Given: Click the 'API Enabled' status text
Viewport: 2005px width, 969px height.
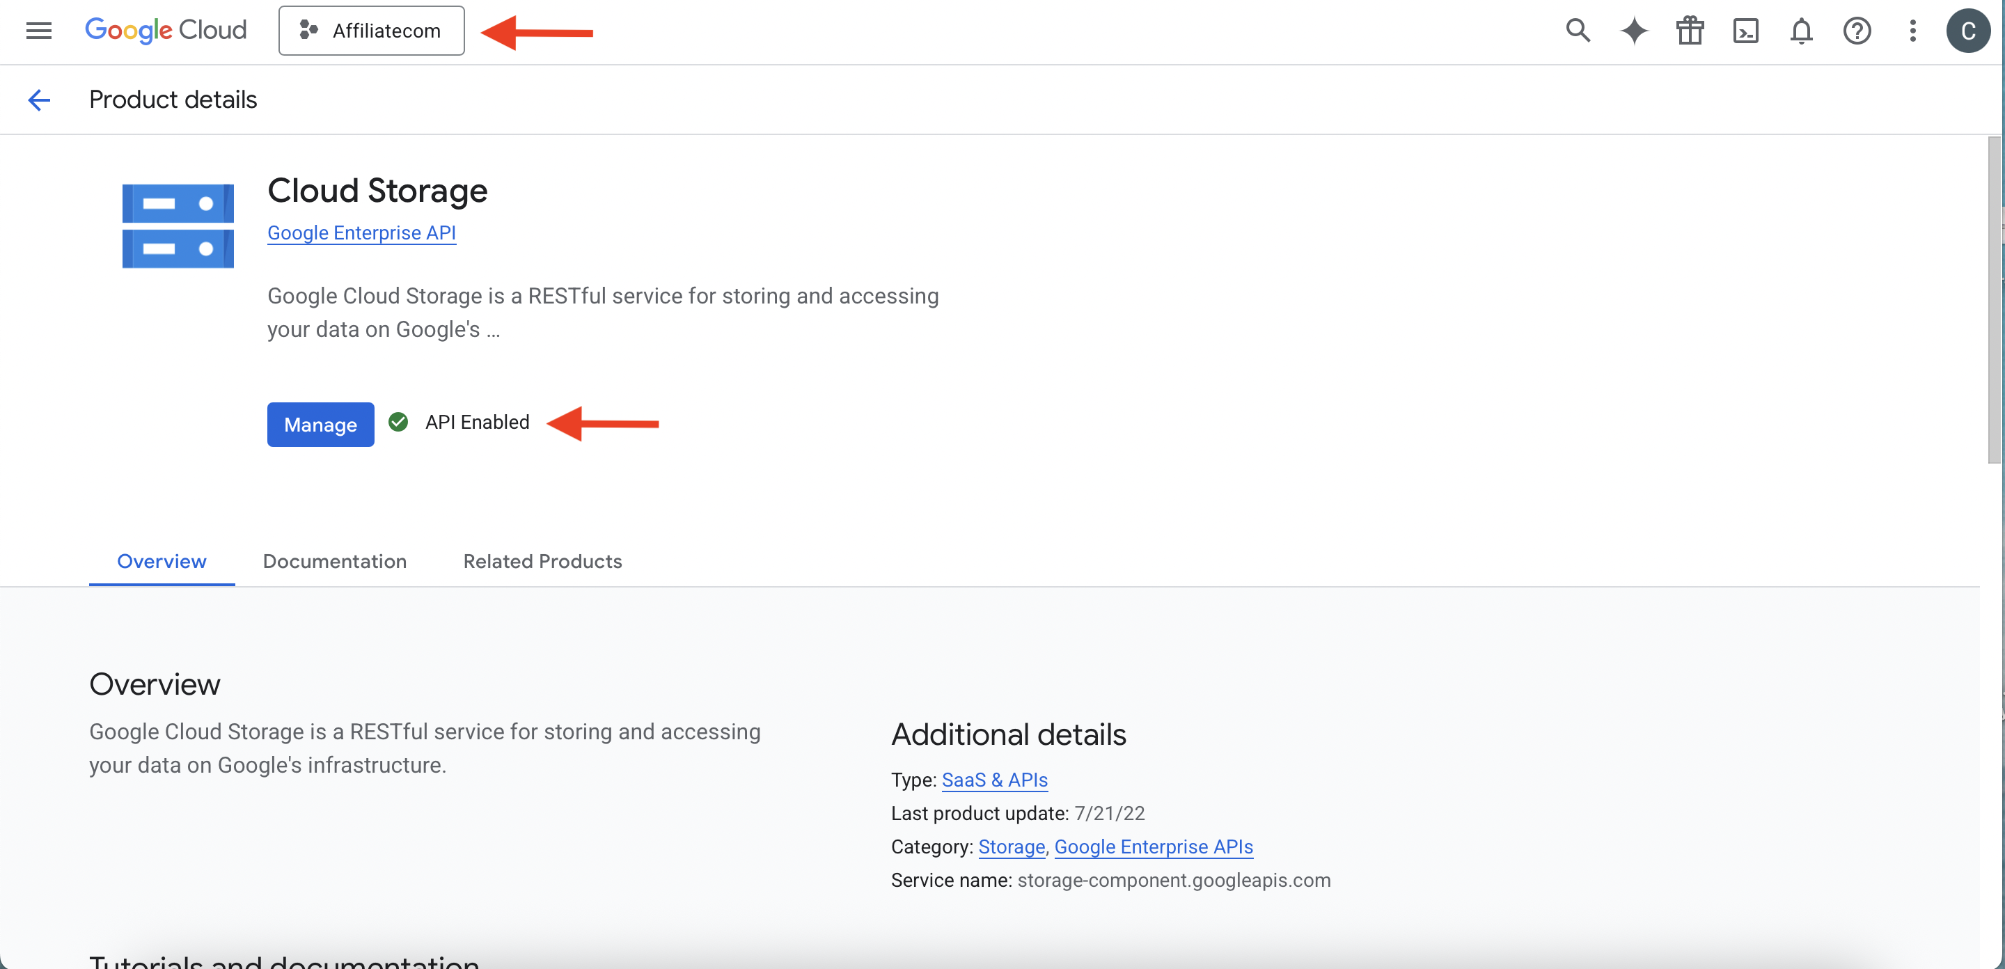Looking at the screenshot, I should [x=477, y=422].
